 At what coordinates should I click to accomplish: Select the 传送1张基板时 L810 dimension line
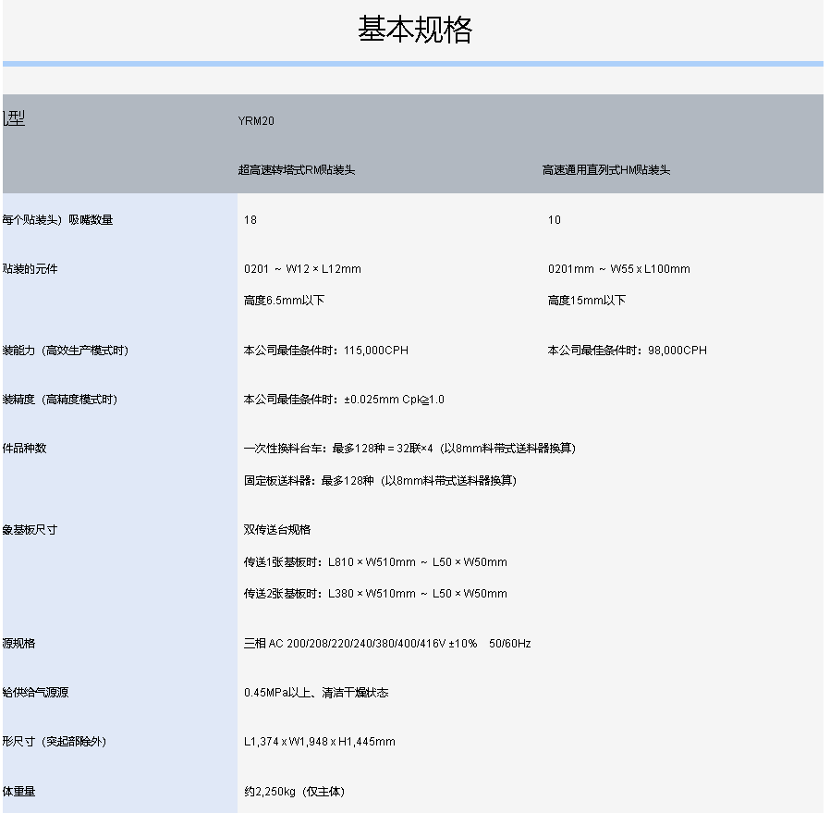376,562
